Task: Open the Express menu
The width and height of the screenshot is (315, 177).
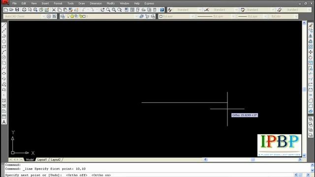Action: click(149, 3)
